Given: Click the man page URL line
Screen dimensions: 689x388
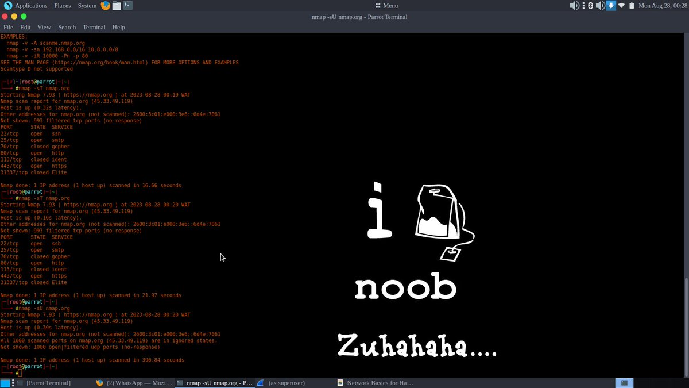Looking at the screenshot, I should [x=119, y=63].
